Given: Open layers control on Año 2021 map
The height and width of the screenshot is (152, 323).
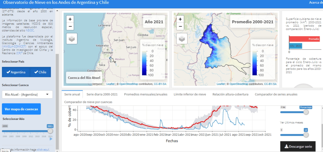Looking at the screenshot, I should 72,38.
